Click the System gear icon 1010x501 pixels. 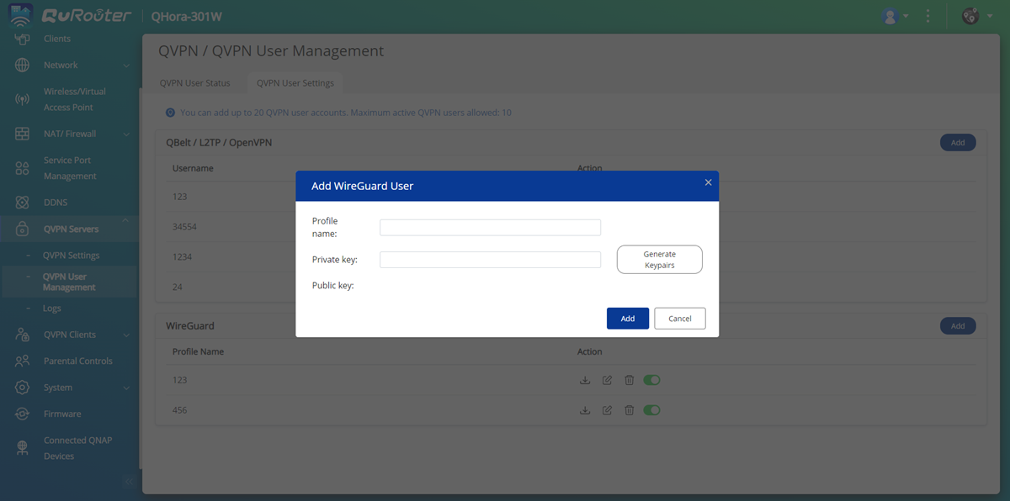point(23,388)
